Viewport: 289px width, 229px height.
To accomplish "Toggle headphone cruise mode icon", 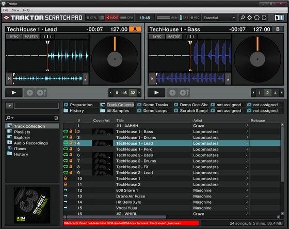I will pos(257,18).
